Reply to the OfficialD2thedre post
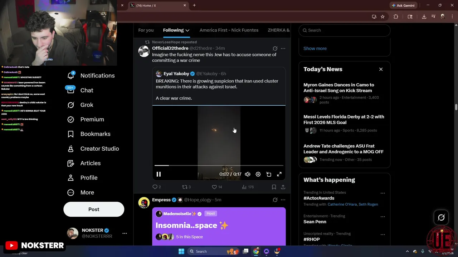Screen dimensions: 458x257 [x=157, y=187]
